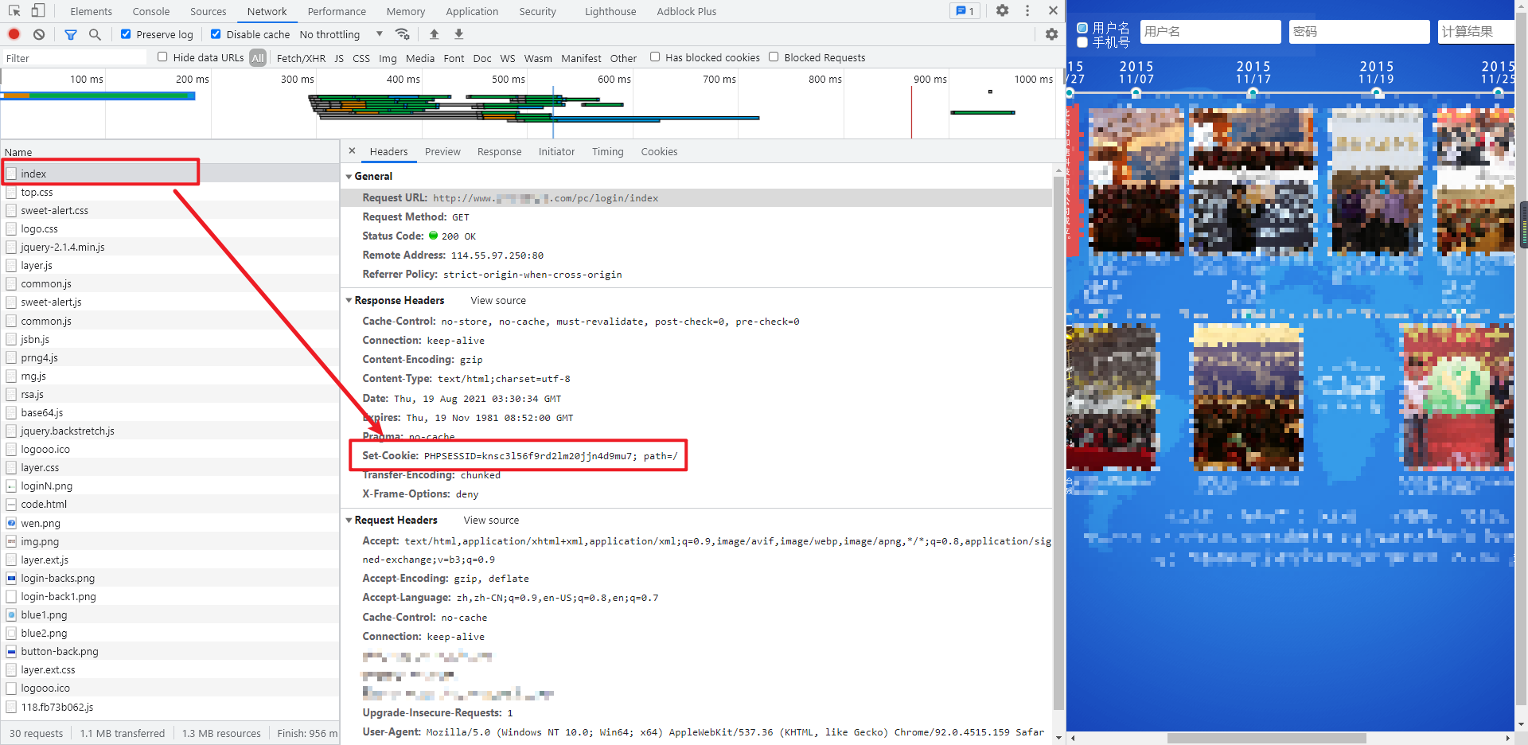Open the Lighthouse tab

click(610, 11)
